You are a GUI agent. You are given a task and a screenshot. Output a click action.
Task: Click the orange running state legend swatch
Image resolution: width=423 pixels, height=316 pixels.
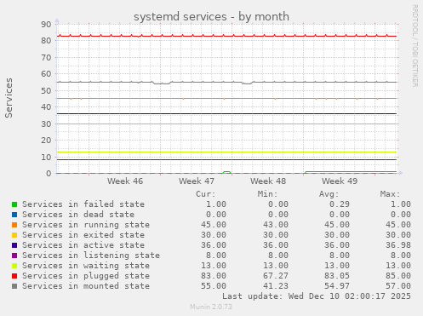coord(14,225)
